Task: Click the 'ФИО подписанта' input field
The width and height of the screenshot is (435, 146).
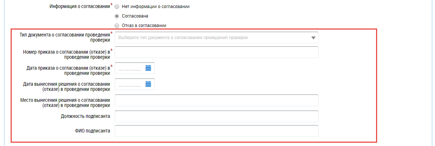Action: (x=216, y=131)
